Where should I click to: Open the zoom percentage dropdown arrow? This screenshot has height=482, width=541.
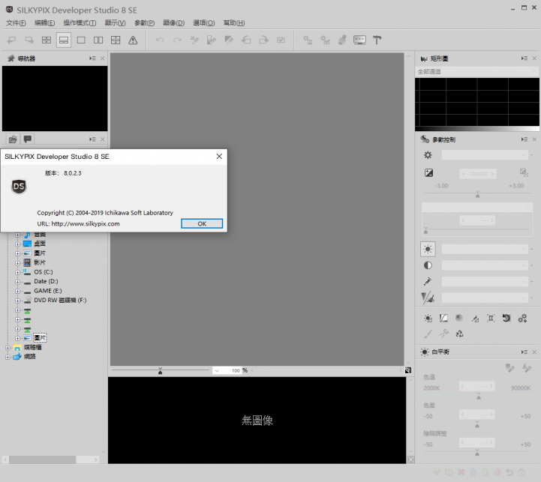[217, 370]
